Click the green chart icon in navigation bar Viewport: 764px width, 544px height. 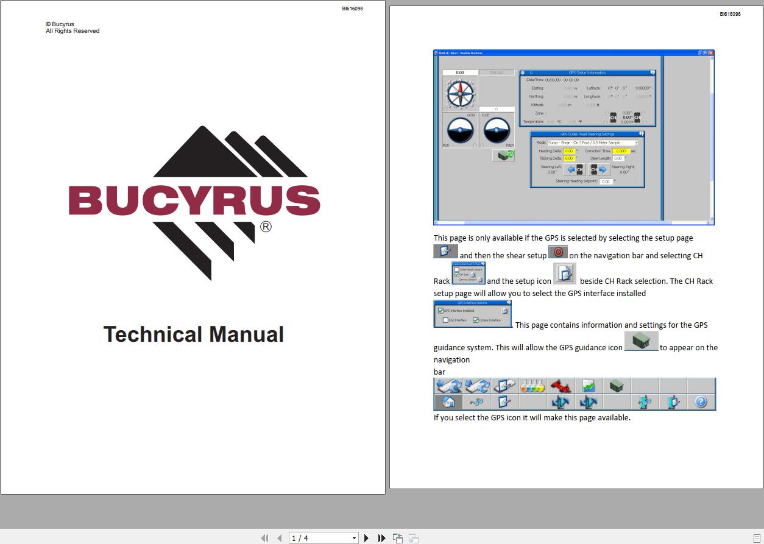[x=588, y=386]
